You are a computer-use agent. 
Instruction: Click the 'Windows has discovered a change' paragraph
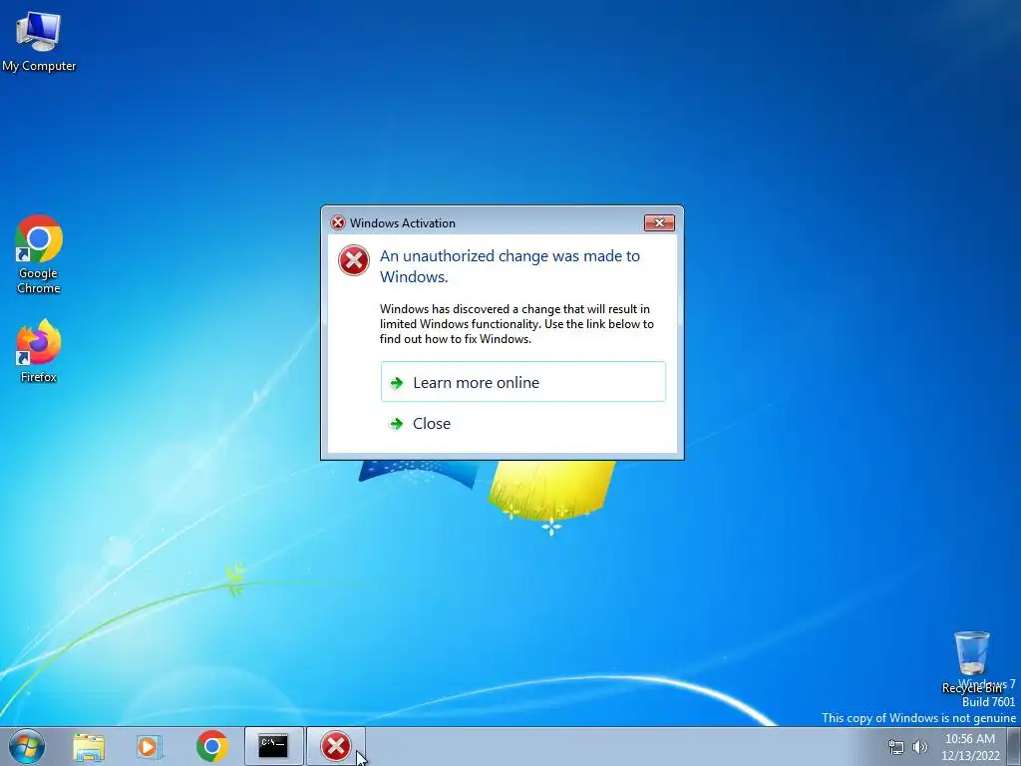click(x=516, y=324)
